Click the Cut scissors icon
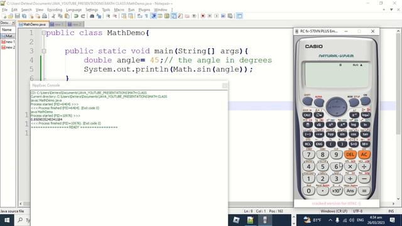Image resolution: width=402 pixels, height=226 pixels. click(x=53, y=16)
